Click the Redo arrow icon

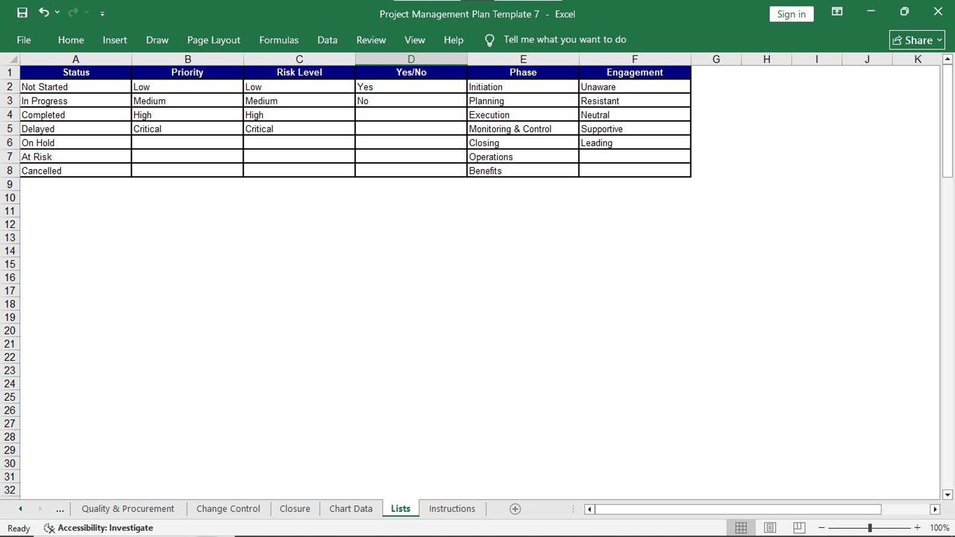(73, 12)
